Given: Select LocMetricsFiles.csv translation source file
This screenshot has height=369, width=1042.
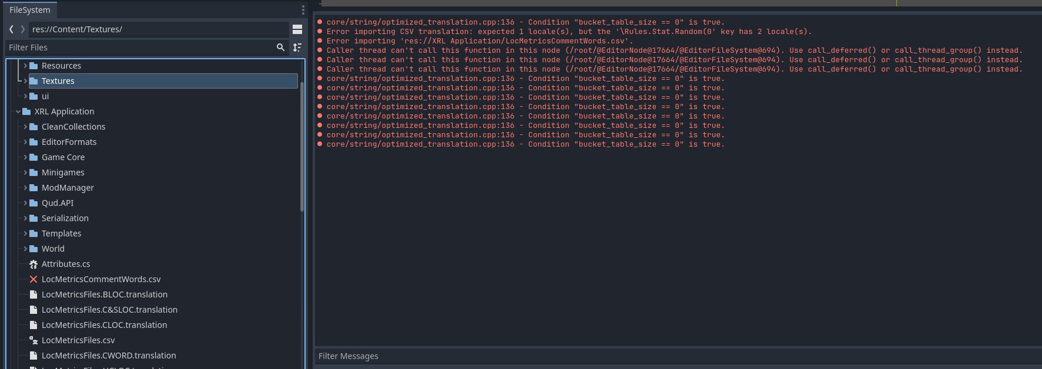Looking at the screenshot, I should [x=78, y=340].
